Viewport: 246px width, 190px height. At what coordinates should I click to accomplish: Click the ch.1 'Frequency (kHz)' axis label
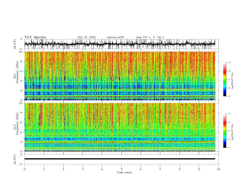[x=17, y=72]
